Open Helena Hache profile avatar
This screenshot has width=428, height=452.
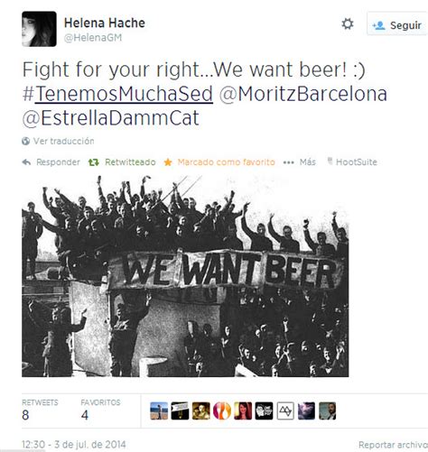[x=39, y=29]
